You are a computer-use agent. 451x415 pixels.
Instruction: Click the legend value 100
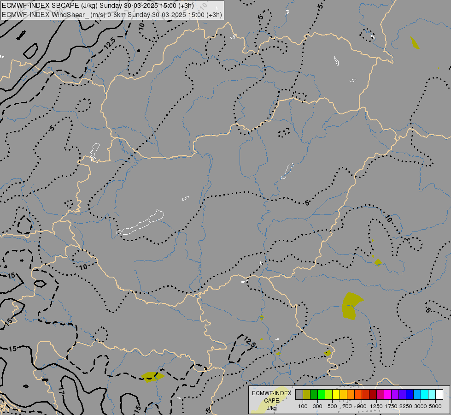[x=303, y=406]
